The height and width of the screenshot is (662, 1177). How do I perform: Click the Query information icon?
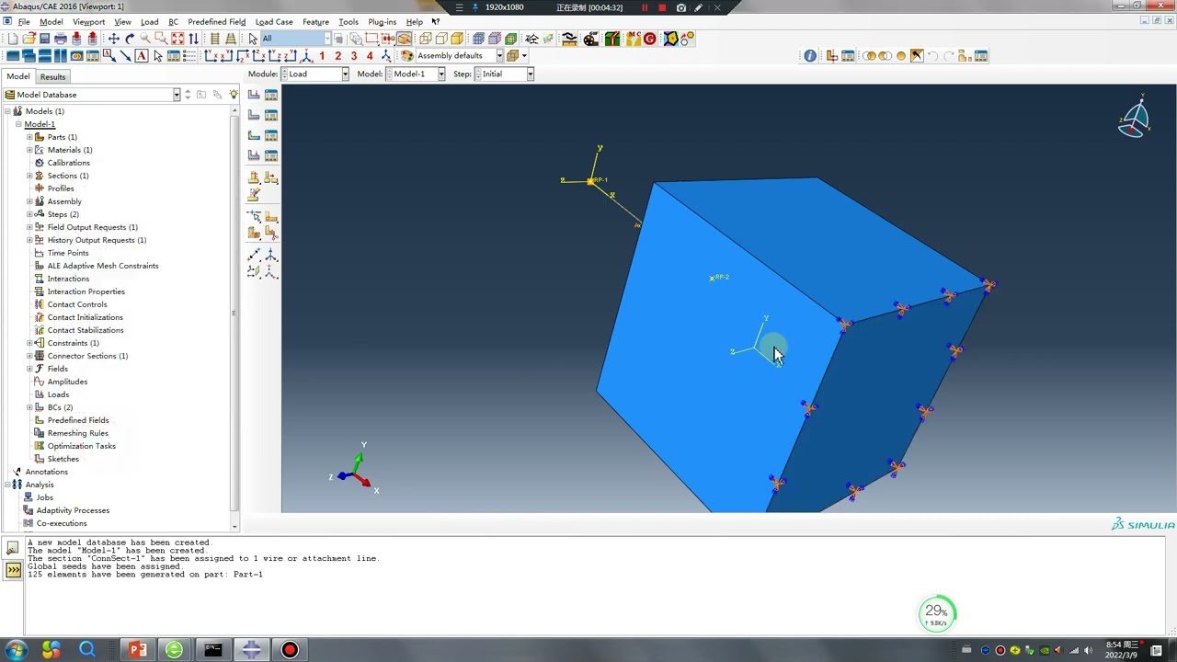[x=810, y=56]
